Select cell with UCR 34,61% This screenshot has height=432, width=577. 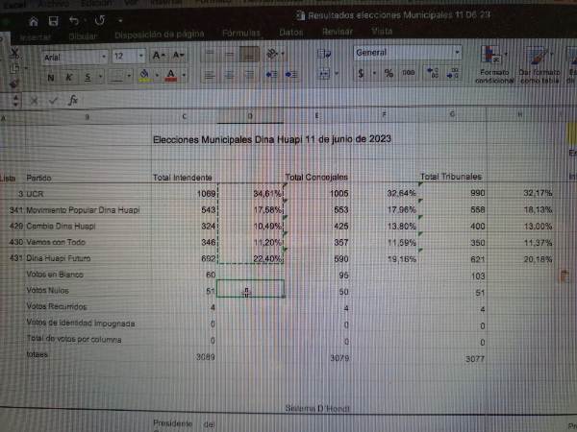click(251, 193)
